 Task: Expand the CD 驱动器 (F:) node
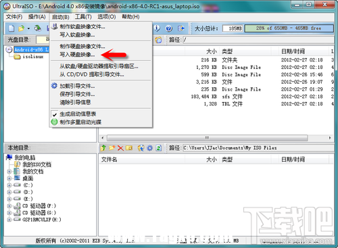[x=9, y=206]
